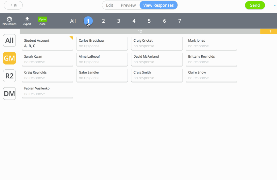Select question 1
This screenshot has height=180, width=277.
(x=88, y=21)
